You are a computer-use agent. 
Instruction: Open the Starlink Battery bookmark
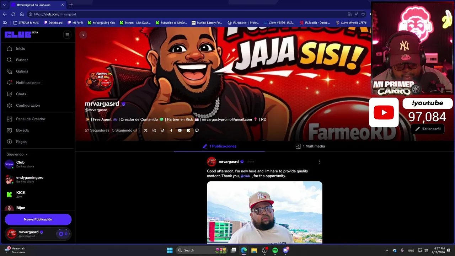(x=207, y=23)
